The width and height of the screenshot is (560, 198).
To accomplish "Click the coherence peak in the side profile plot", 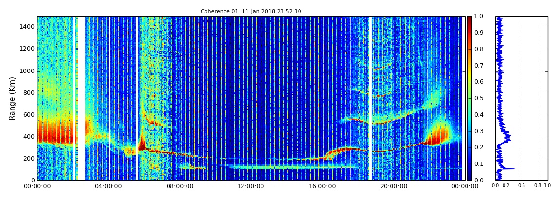I will (514, 168).
